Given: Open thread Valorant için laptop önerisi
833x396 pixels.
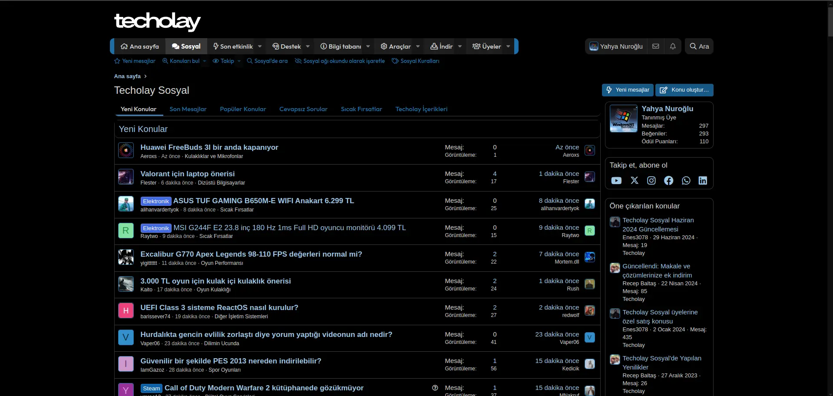Looking at the screenshot, I should pyautogui.click(x=188, y=174).
